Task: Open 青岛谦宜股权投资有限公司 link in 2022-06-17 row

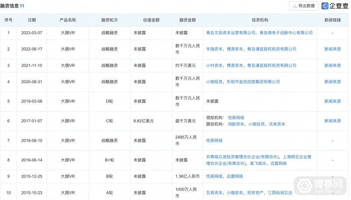Action: 272,49
